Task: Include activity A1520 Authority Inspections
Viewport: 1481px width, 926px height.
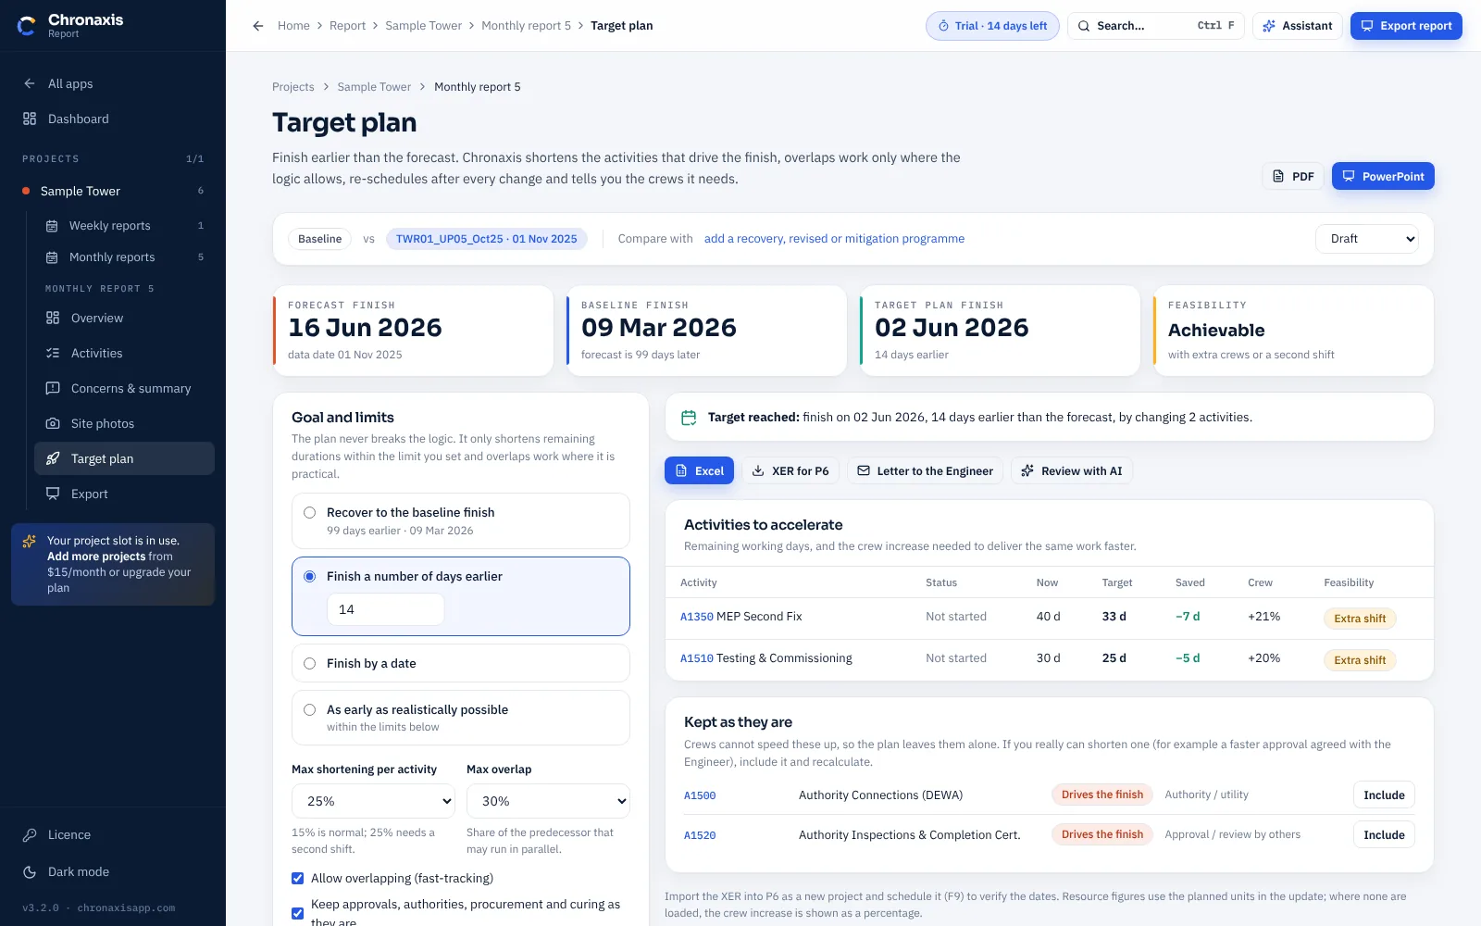Action: pos(1384,834)
